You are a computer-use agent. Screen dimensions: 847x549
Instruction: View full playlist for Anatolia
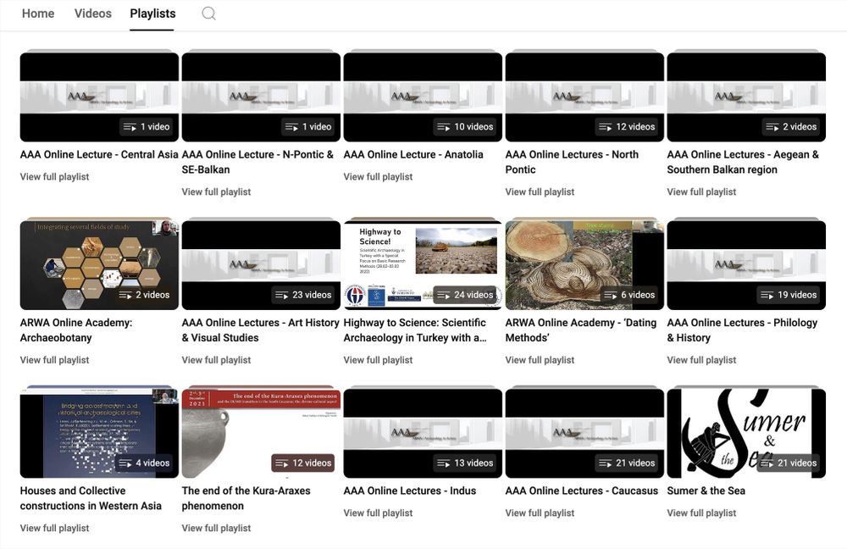pos(378,177)
